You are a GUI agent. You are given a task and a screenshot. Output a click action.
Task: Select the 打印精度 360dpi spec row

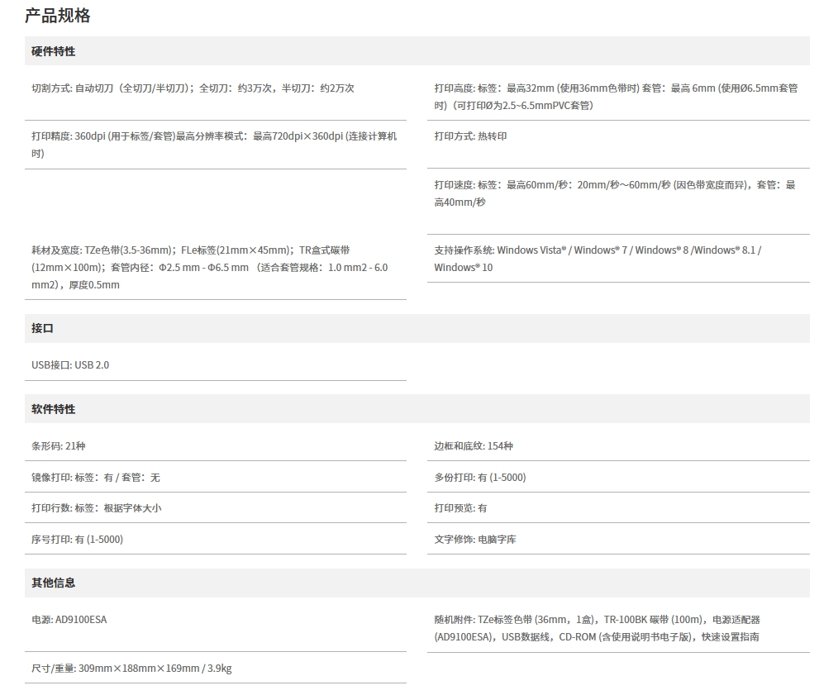coord(216,145)
